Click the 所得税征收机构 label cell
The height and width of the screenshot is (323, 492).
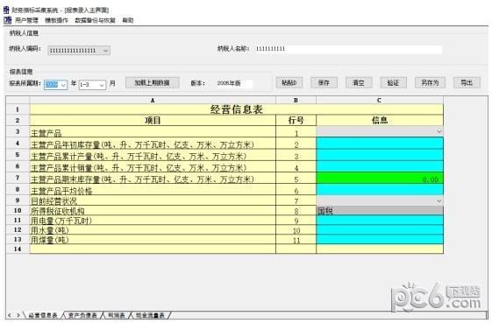[153, 211]
